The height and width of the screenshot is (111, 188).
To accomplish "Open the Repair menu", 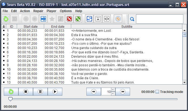I will point(38,11).
